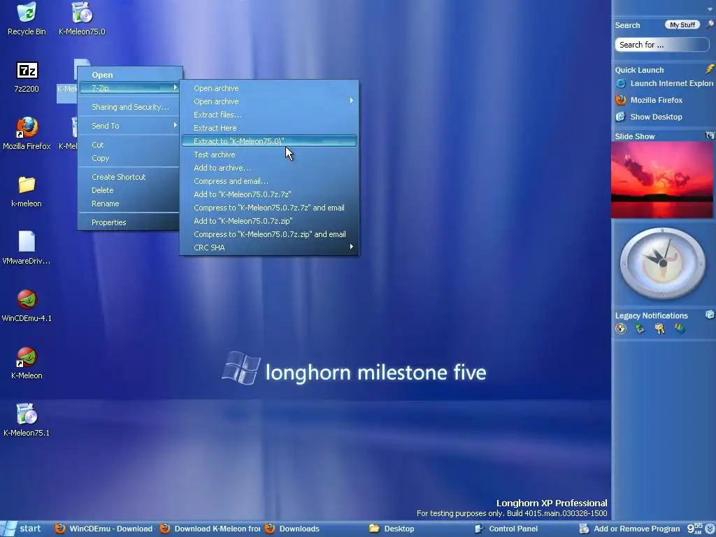Select Create Shortcut in context menu
Image resolution: width=716 pixels, height=537 pixels.
(130, 177)
